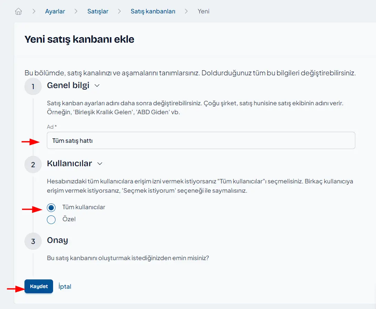Click the Ad field label
This screenshot has height=309, width=376.
pos(52,127)
